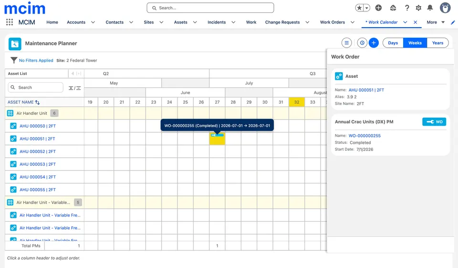The width and height of the screenshot is (458, 268).
Task: Open AHU 000053 | 2FT asset link
Action: point(37,164)
